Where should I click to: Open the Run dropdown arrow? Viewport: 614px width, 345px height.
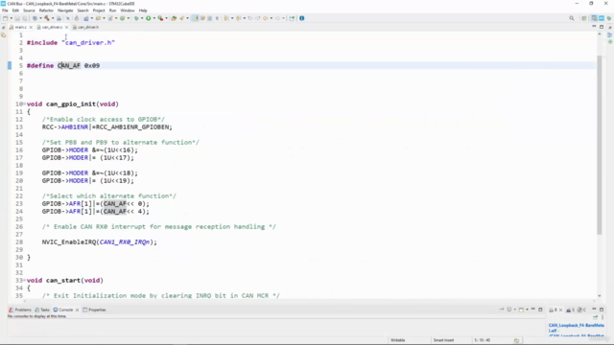click(153, 18)
